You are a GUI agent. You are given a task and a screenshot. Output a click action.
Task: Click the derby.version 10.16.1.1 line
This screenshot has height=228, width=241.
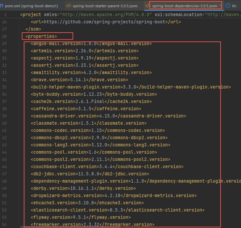[83, 188]
